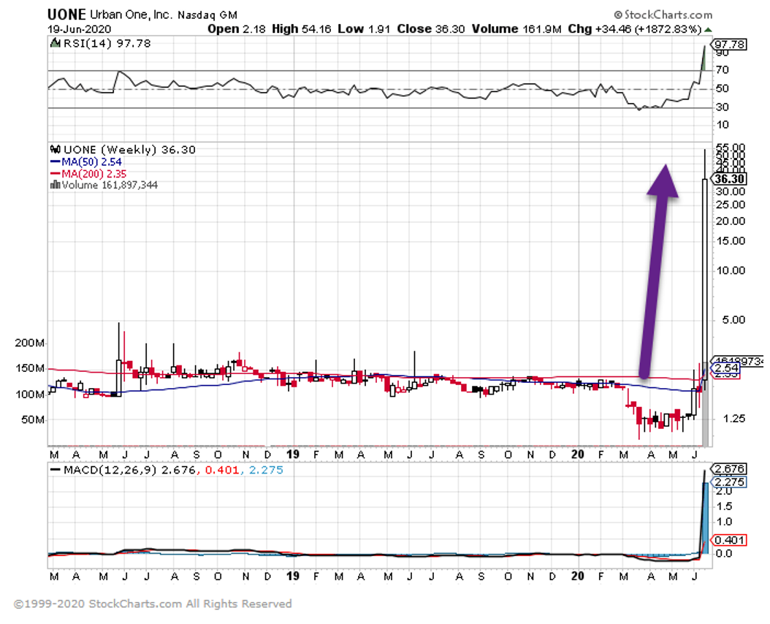This screenshot has width=770, height=624.
Task: Click the year 19 label under the MACD panel
Action: tap(293, 576)
